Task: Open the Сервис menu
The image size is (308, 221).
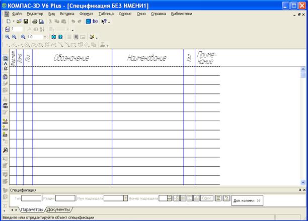Action: point(125,14)
